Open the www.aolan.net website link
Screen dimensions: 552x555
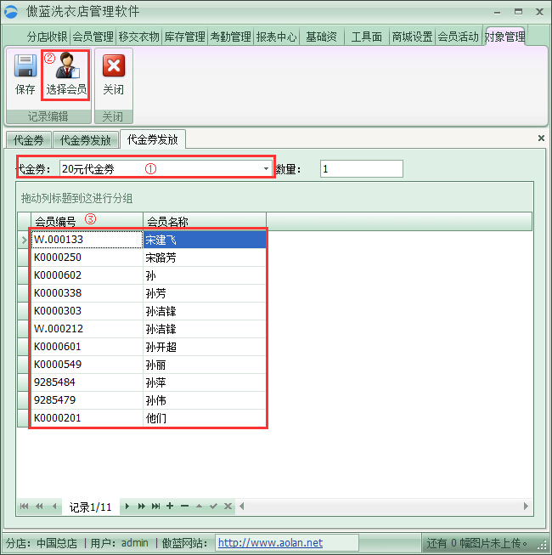point(270,542)
